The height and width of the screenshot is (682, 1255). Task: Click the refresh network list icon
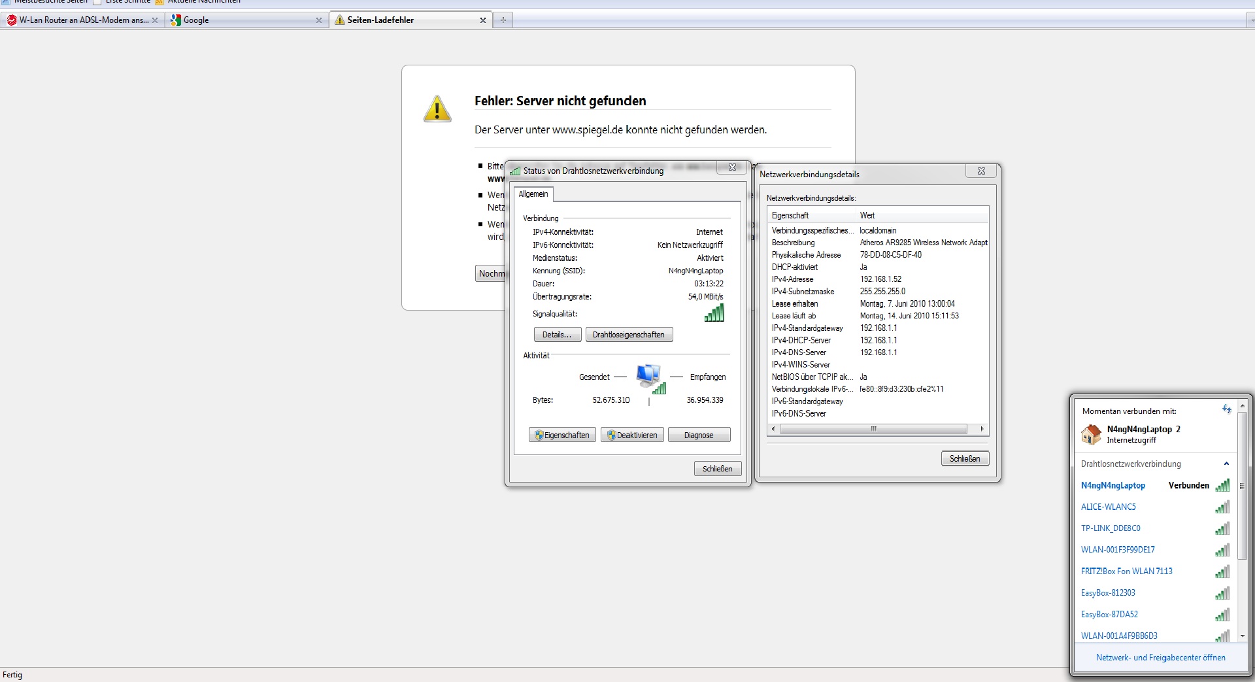pyautogui.click(x=1226, y=409)
